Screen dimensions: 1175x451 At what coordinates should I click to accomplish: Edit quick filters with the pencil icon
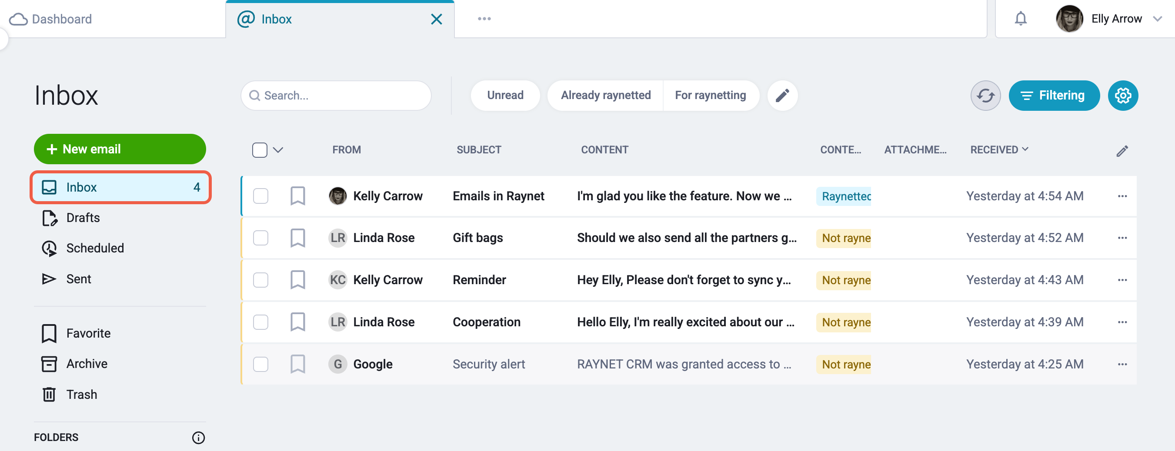[x=782, y=96]
